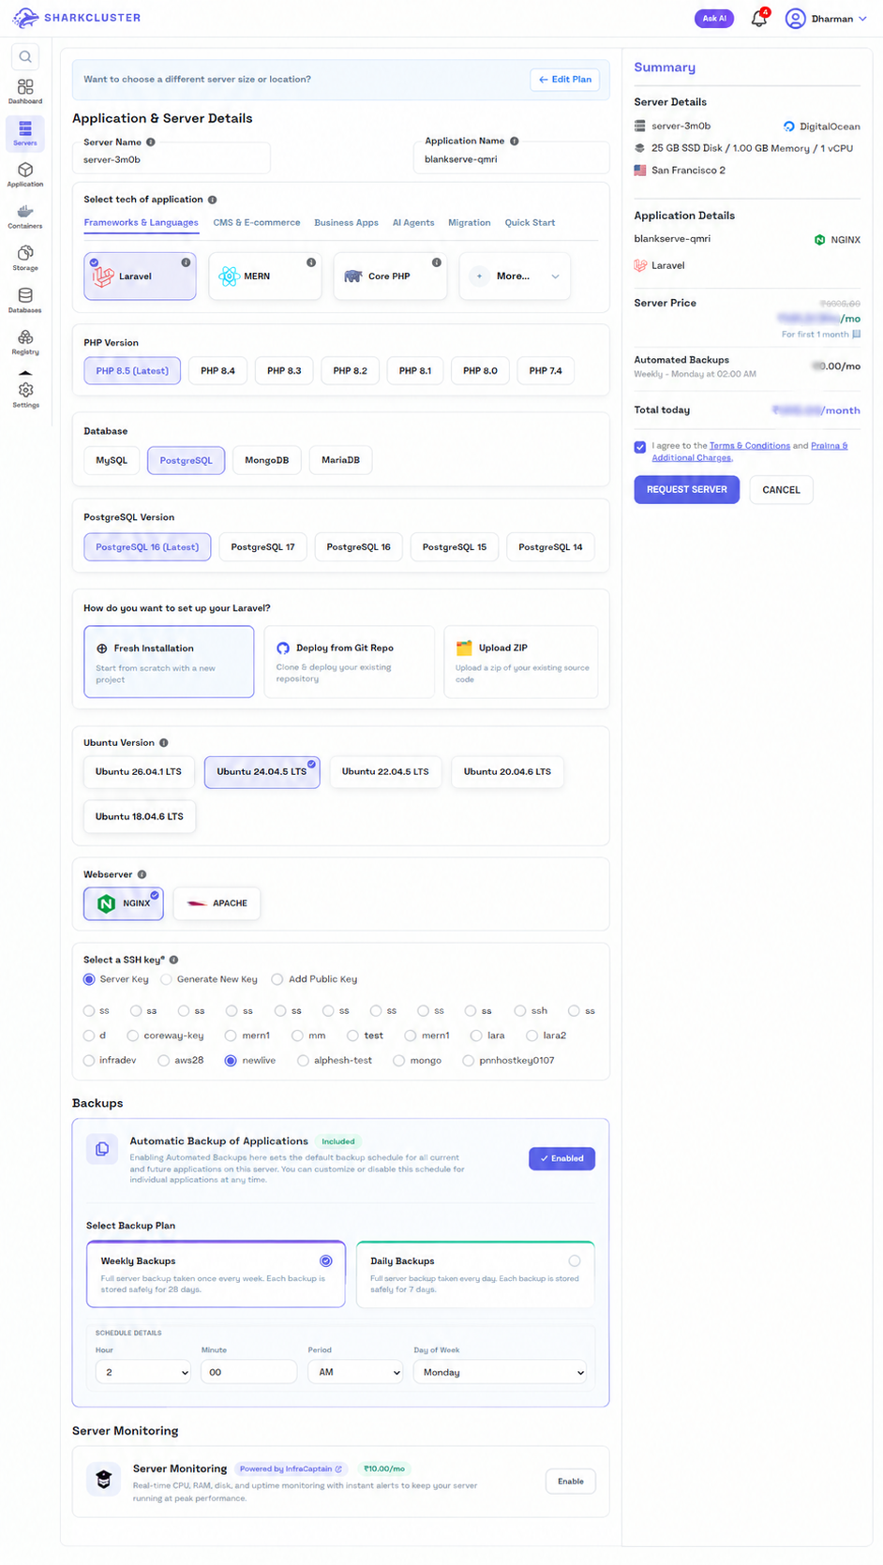Expand the More... tech dropdown

tap(515, 276)
